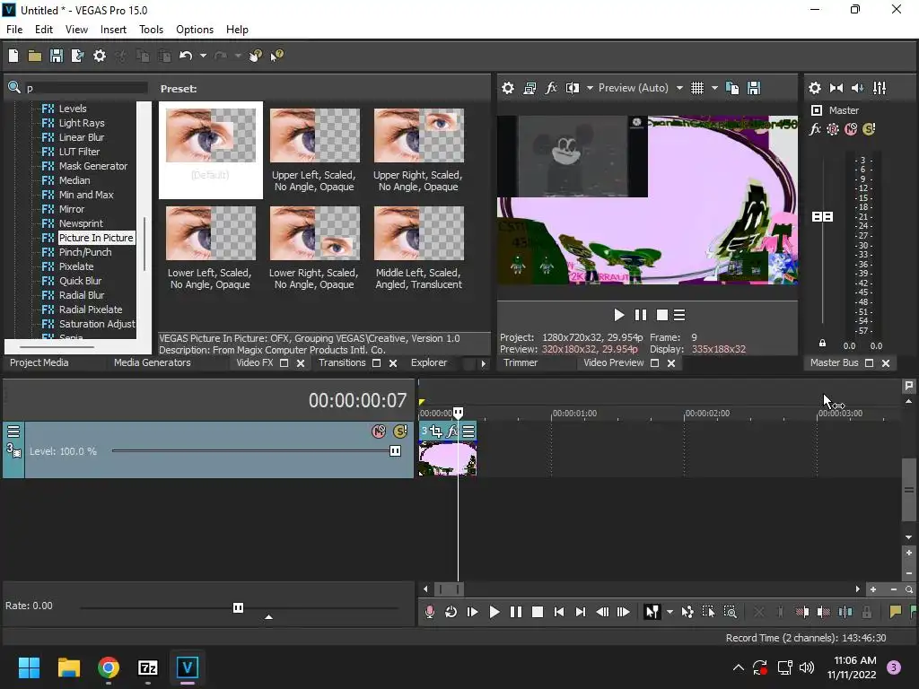Open the clip's event menu icon
This screenshot has height=689, width=919.
coord(468,432)
